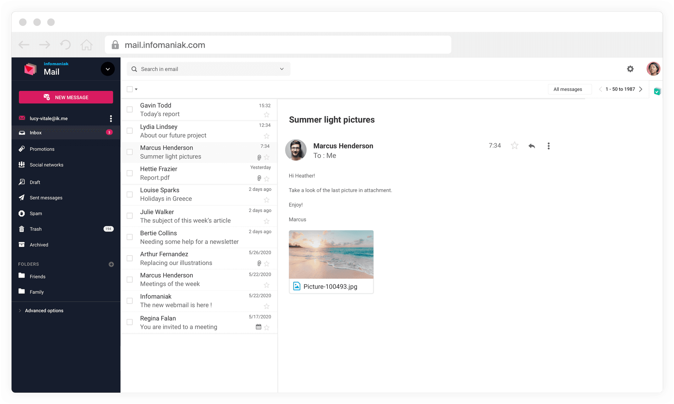674x404 pixels.
Task: Click the Trash folder icon in sidebar
Action: click(22, 229)
